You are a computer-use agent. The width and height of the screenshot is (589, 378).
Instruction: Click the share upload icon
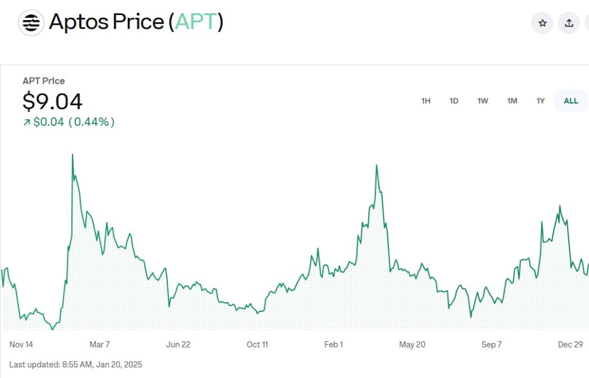click(569, 23)
